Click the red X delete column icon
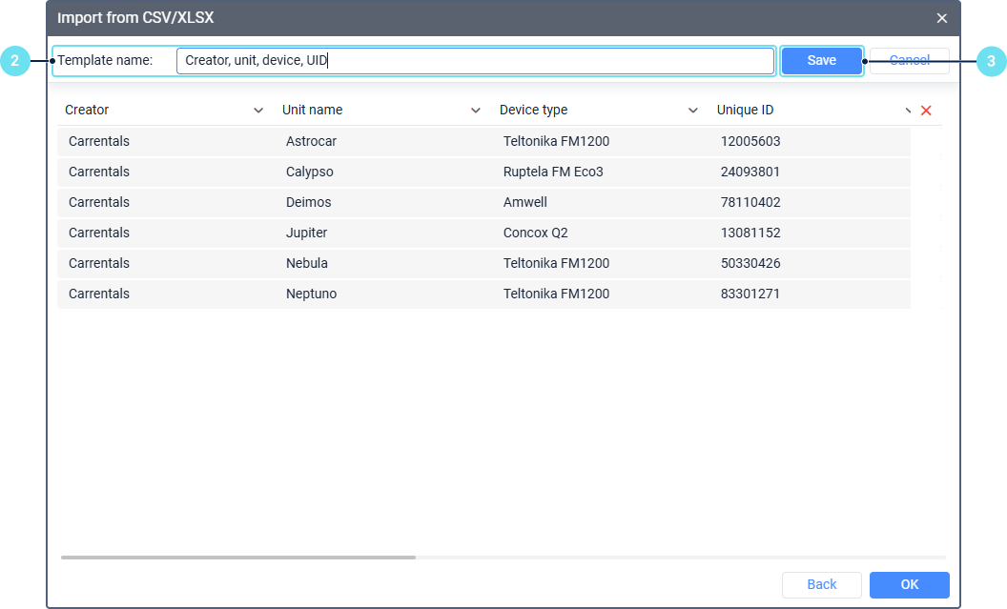Viewport: 1007px width, 609px height. pyautogui.click(x=926, y=111)
